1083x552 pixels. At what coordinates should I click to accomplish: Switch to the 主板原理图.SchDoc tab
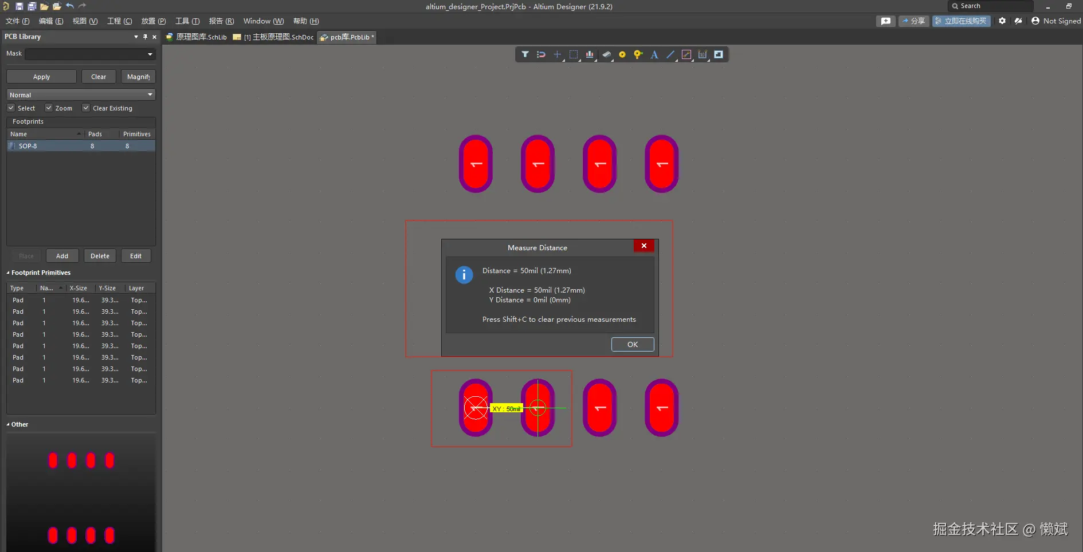273,37
